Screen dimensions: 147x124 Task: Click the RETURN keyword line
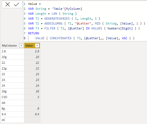point(34,33)
